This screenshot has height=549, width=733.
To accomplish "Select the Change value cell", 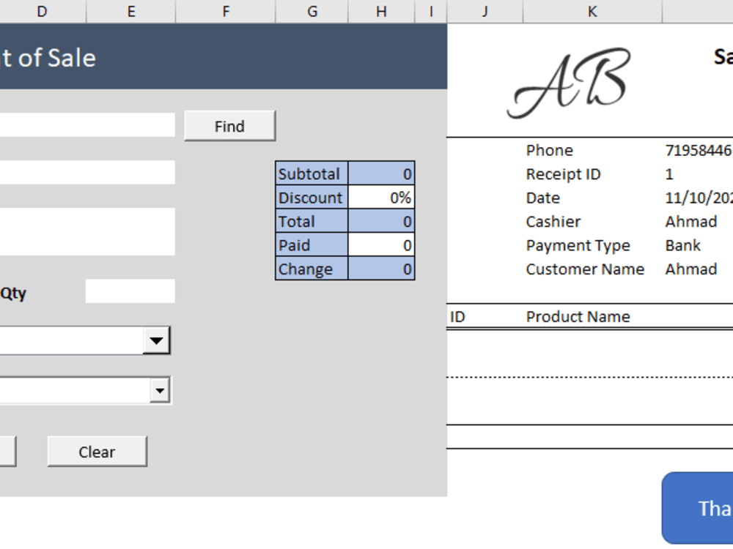I will pos(381,269).
